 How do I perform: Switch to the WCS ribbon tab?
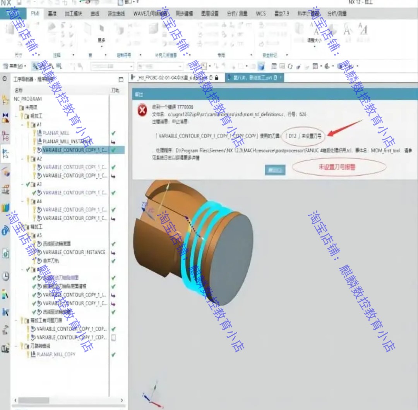click(x=260, y=14)
